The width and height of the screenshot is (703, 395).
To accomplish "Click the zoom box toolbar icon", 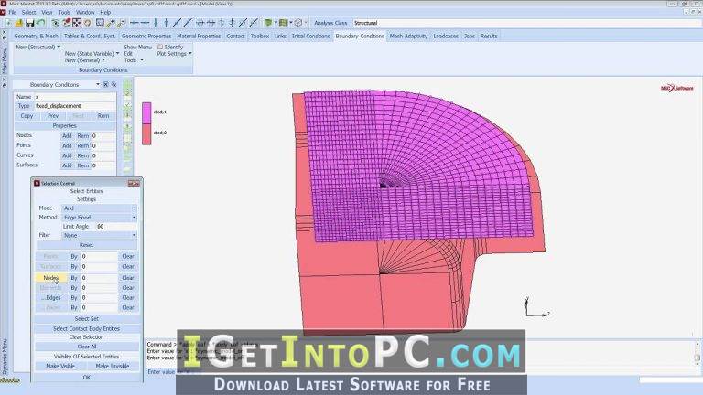I will 100,22.
